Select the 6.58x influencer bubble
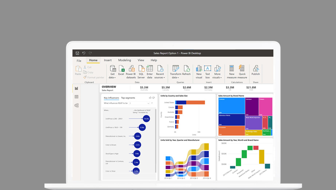The height and width of the screenshot is (190, 336). click(x=142, y=127)
